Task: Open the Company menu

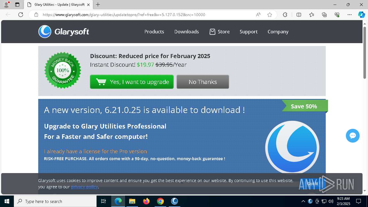Action: point(278,32)
